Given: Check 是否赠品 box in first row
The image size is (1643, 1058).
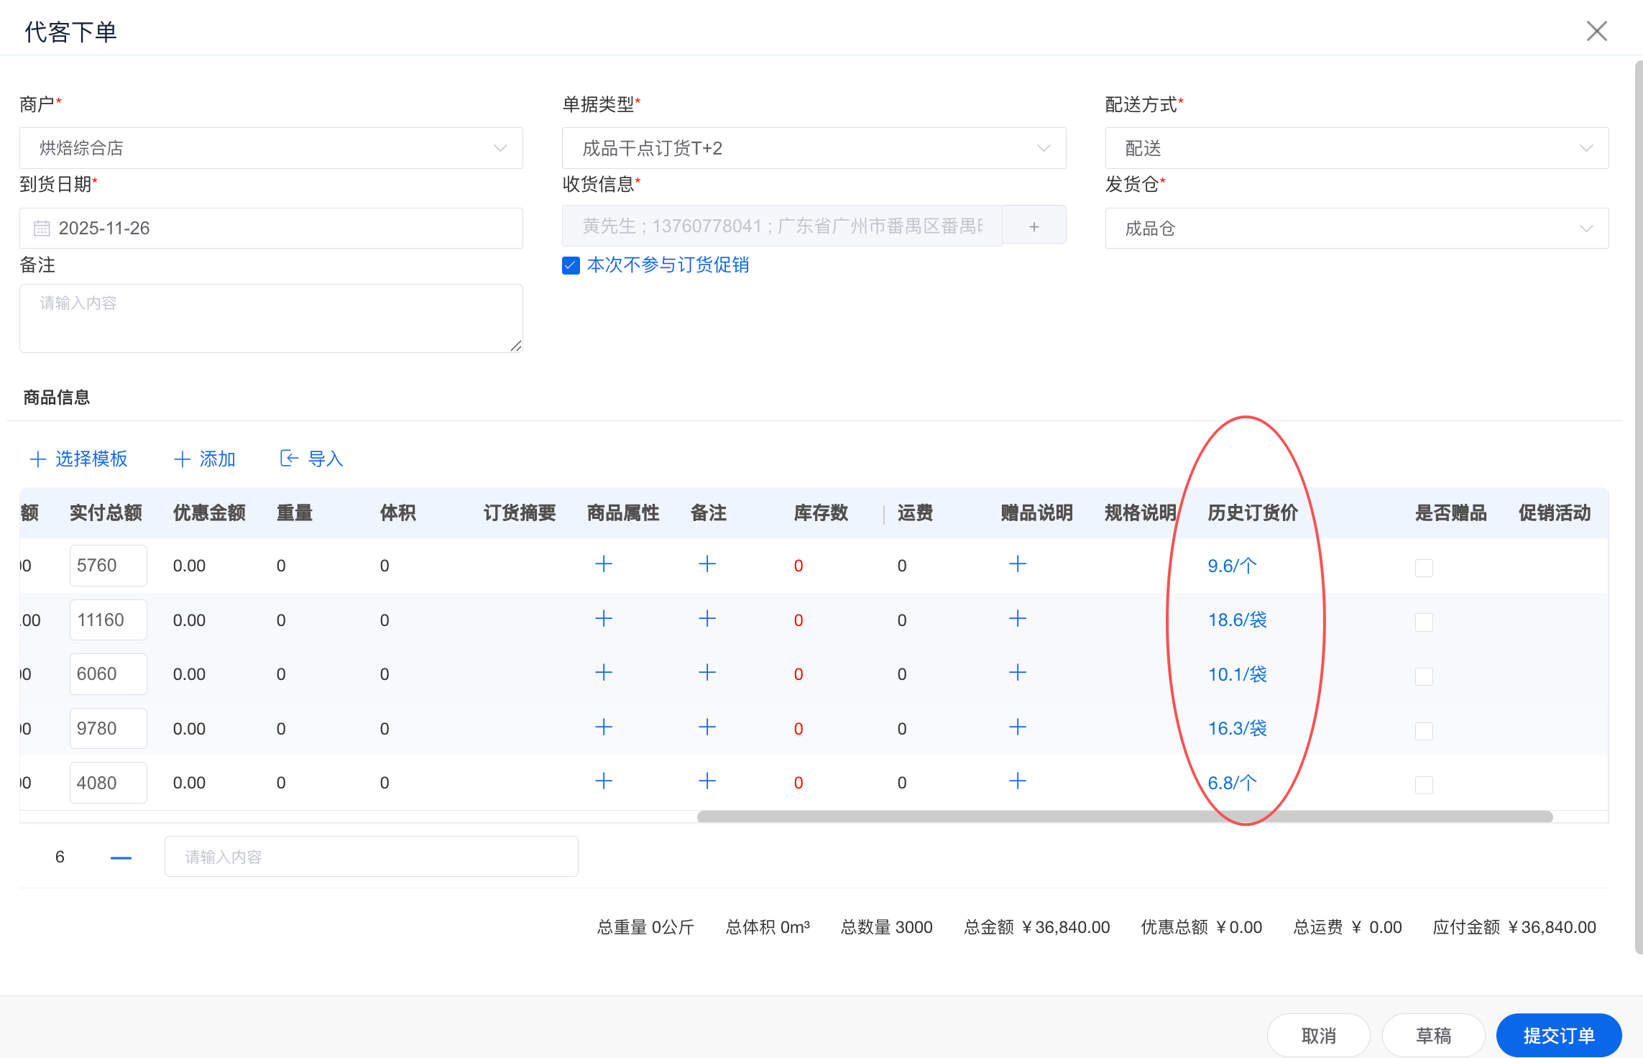Looking at the screenshot, I should 1423,568.
